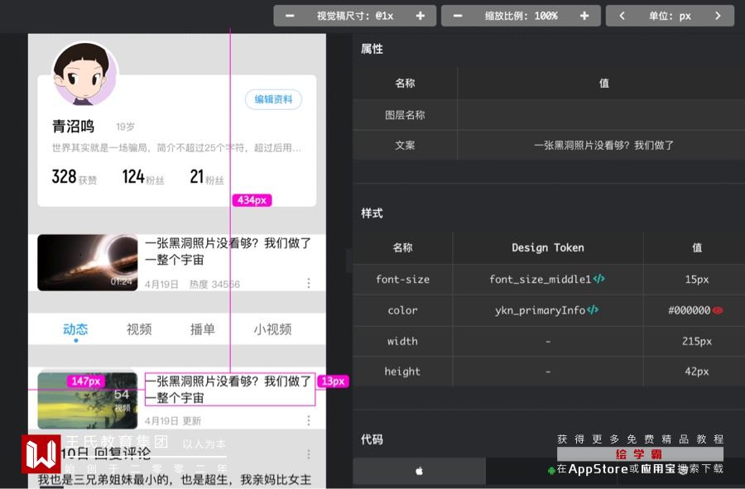Click the 样式 section heading
The image size is (745, 489).
tap(372, 213)
